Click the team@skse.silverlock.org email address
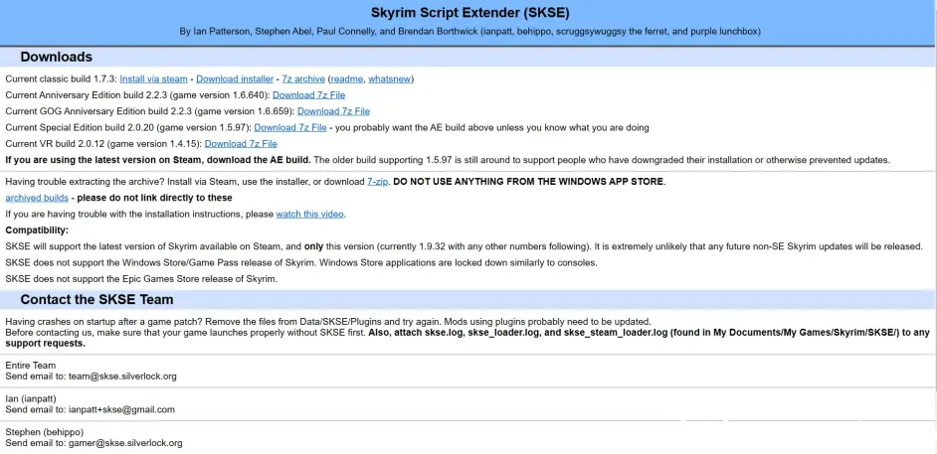The image size is (937, 454). [x=122, y=377]
